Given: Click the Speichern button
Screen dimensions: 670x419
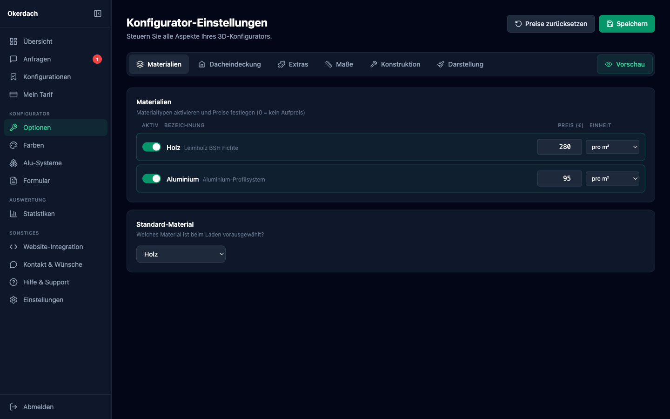Looking at the screenshot, I should point(627,23).
